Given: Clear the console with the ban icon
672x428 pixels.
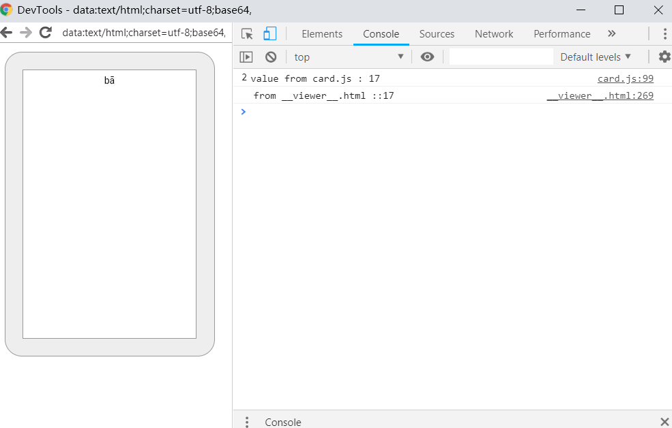Looking at the screenshot, I should [x=270, y=57].
